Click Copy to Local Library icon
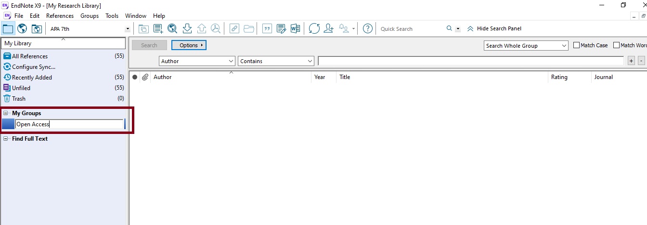Screen dimensions: 647x225 143,28
